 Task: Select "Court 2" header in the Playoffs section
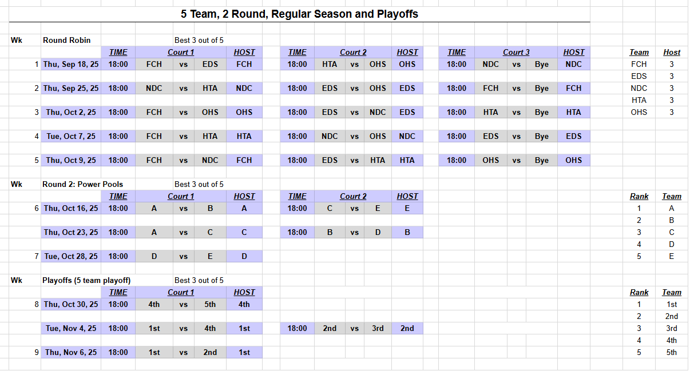(x=353, y=292)
